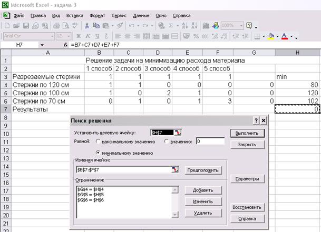
Task: Select 'значению' radio option
Action: click(x=167, y=142)
